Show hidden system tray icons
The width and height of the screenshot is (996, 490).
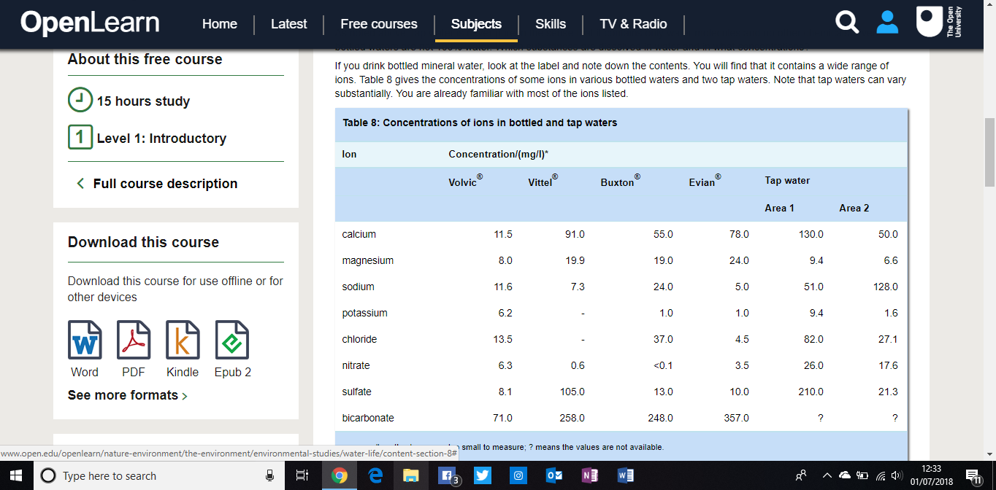[827, 475]
